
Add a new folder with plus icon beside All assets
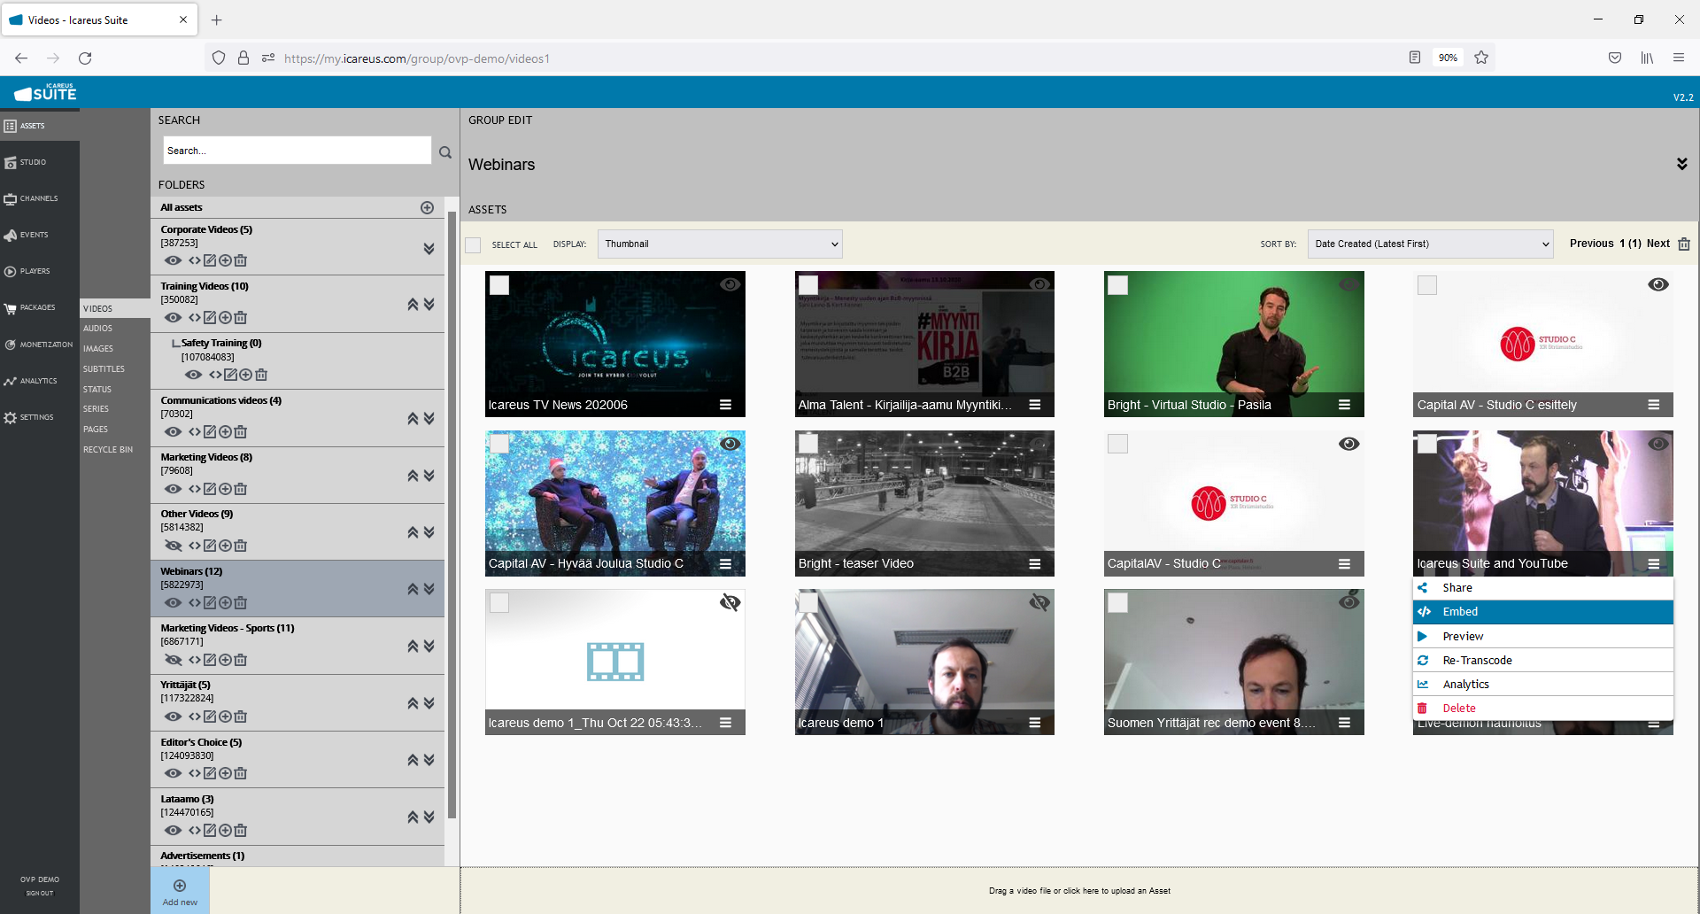click(427, 207)
